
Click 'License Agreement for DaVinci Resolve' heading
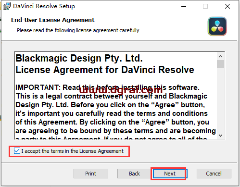tap(105, 70)
